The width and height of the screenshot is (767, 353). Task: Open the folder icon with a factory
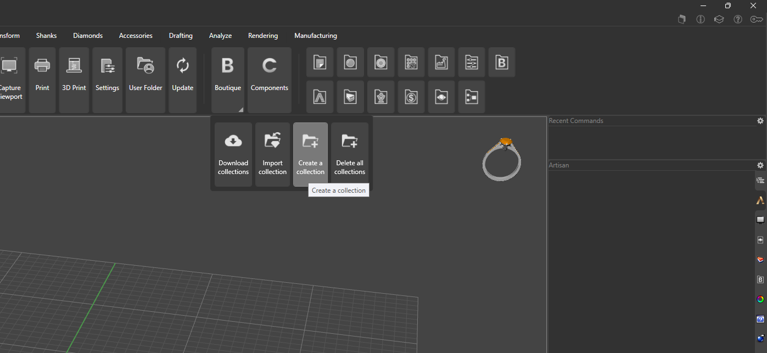(441, 62)
